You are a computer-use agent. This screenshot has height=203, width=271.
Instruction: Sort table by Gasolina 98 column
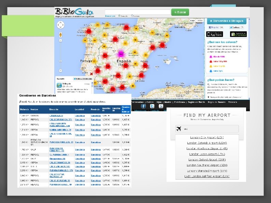pos(116,110)
